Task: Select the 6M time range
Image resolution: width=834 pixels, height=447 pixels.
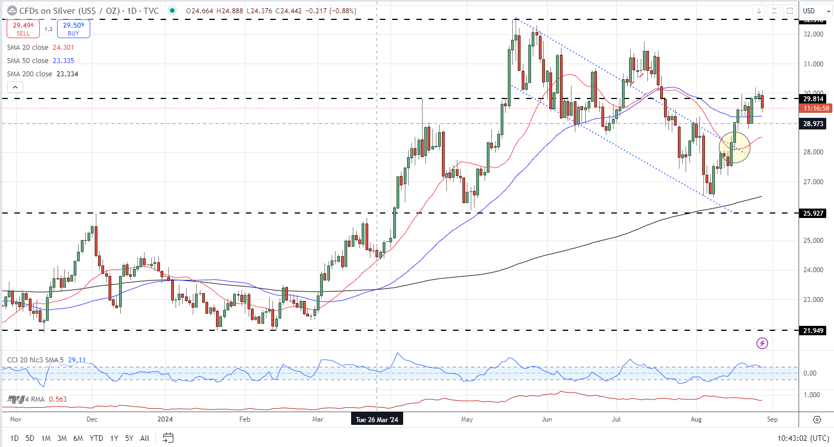Action: (78, 438)
